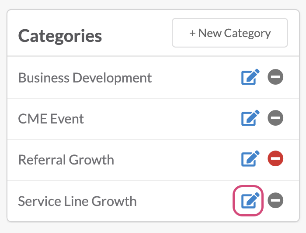Click the plus sign on the New Category button
This screenshot has height=233, width=306.
[192, 33]
